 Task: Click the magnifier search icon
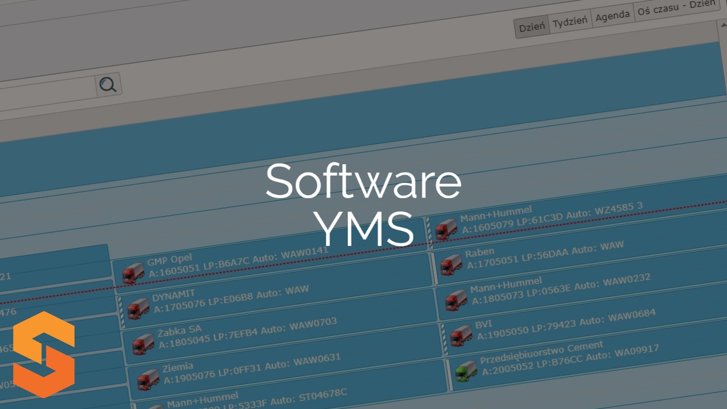(x=108, y=85)
